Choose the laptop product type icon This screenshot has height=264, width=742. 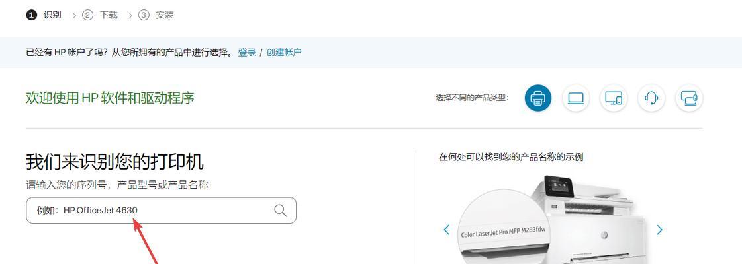coord(576,98)
